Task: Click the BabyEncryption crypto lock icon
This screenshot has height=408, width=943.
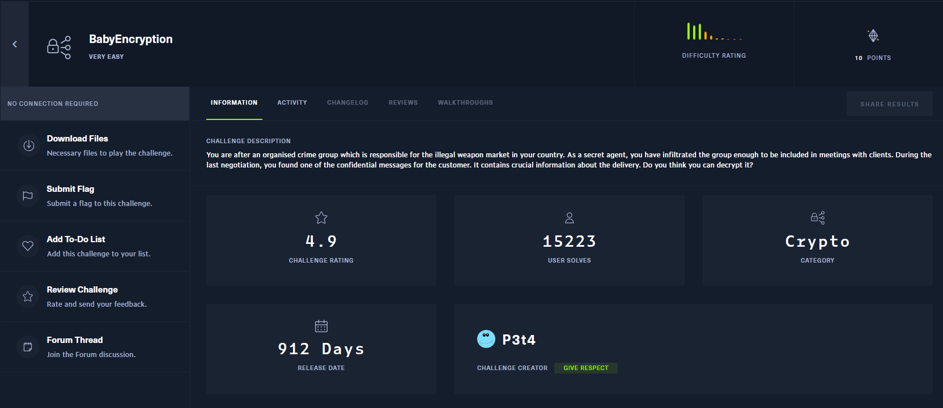Action: (x=59, y=48)
